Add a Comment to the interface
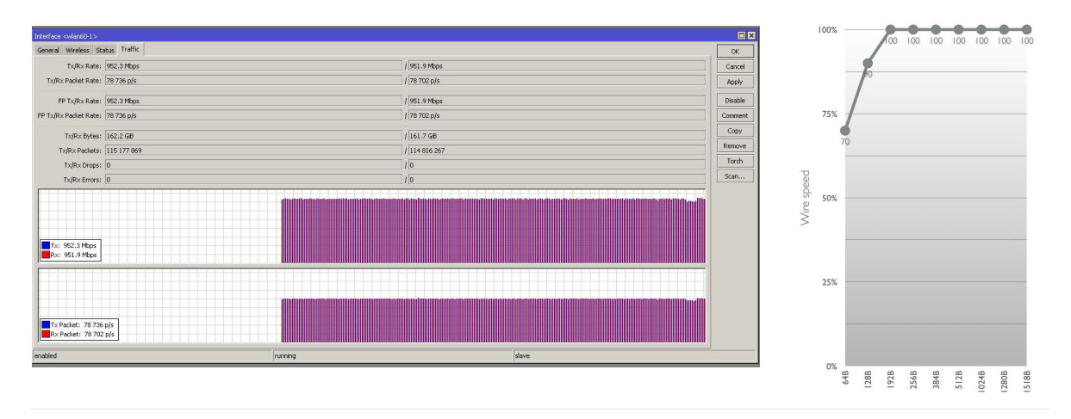This screenshot has width=1071, height=419. (734, 115)
